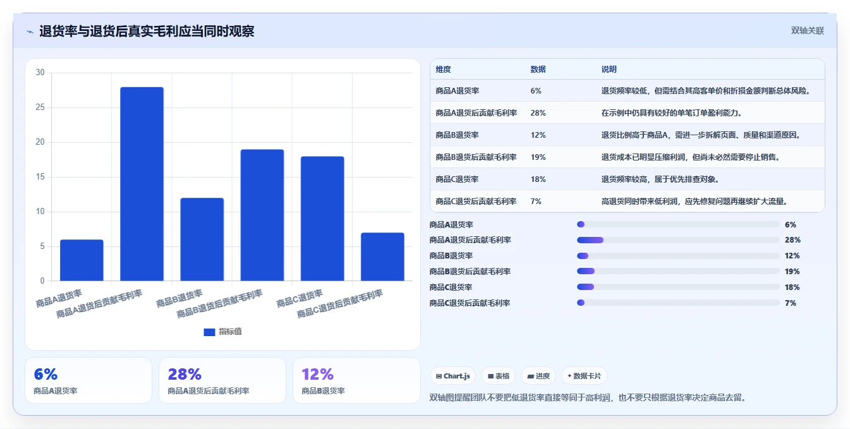Click the 双轴关联 label in header
The height and width of the screenshot is (429, 850).
(x=808, y=31)
